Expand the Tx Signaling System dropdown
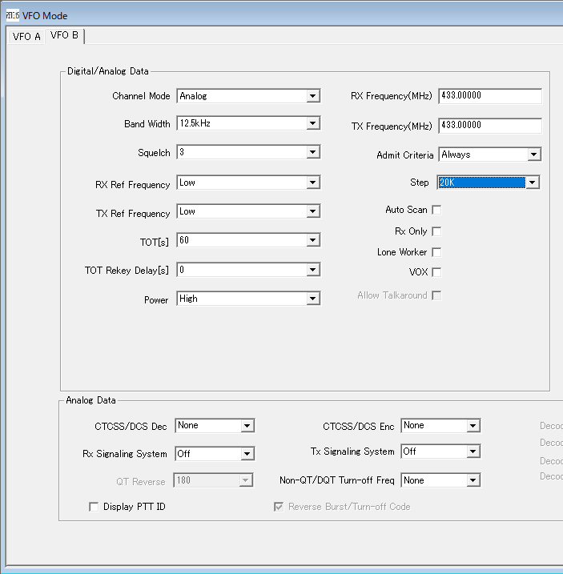The width and height of the screenshot is (563, 574). 473,452
